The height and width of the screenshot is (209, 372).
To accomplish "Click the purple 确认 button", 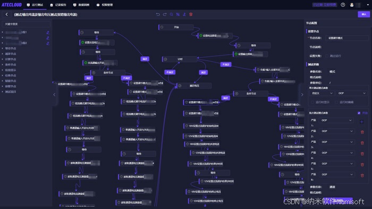I will pyautogui.click(x=363, y=14).
